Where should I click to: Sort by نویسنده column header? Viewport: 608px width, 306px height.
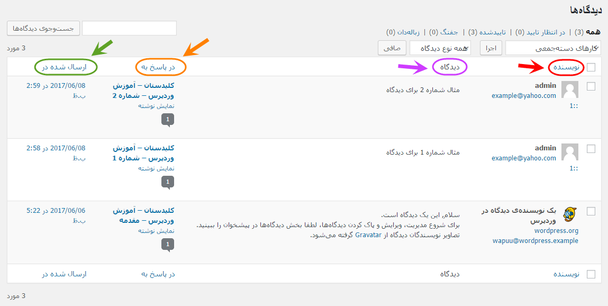(x=567, y=67)
